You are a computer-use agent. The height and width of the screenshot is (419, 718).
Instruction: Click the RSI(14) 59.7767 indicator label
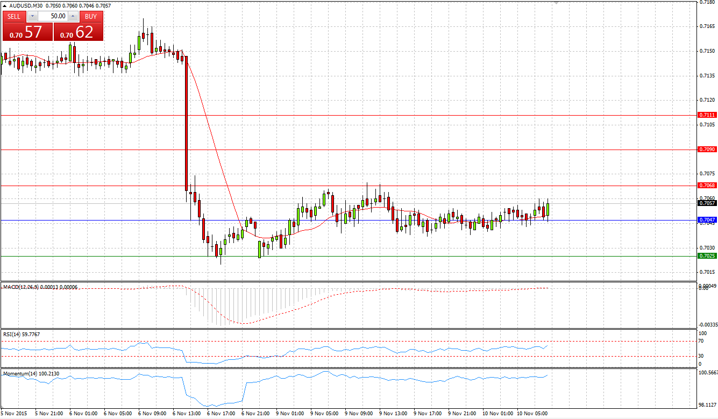tap(22, 334)
